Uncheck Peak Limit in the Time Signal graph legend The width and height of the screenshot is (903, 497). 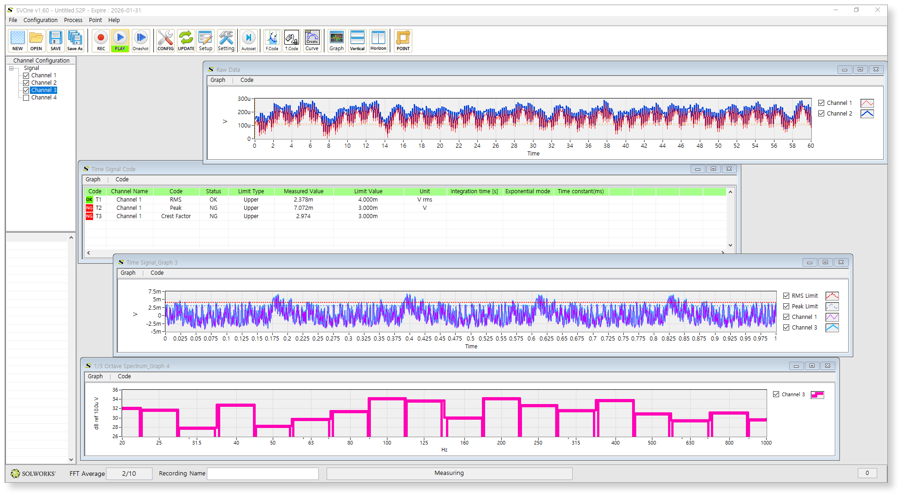point(786,306)
